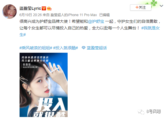The width and height of the screenshot is (166, 119).
Task: Click the green clover decoration
Action: click(154, 3)
